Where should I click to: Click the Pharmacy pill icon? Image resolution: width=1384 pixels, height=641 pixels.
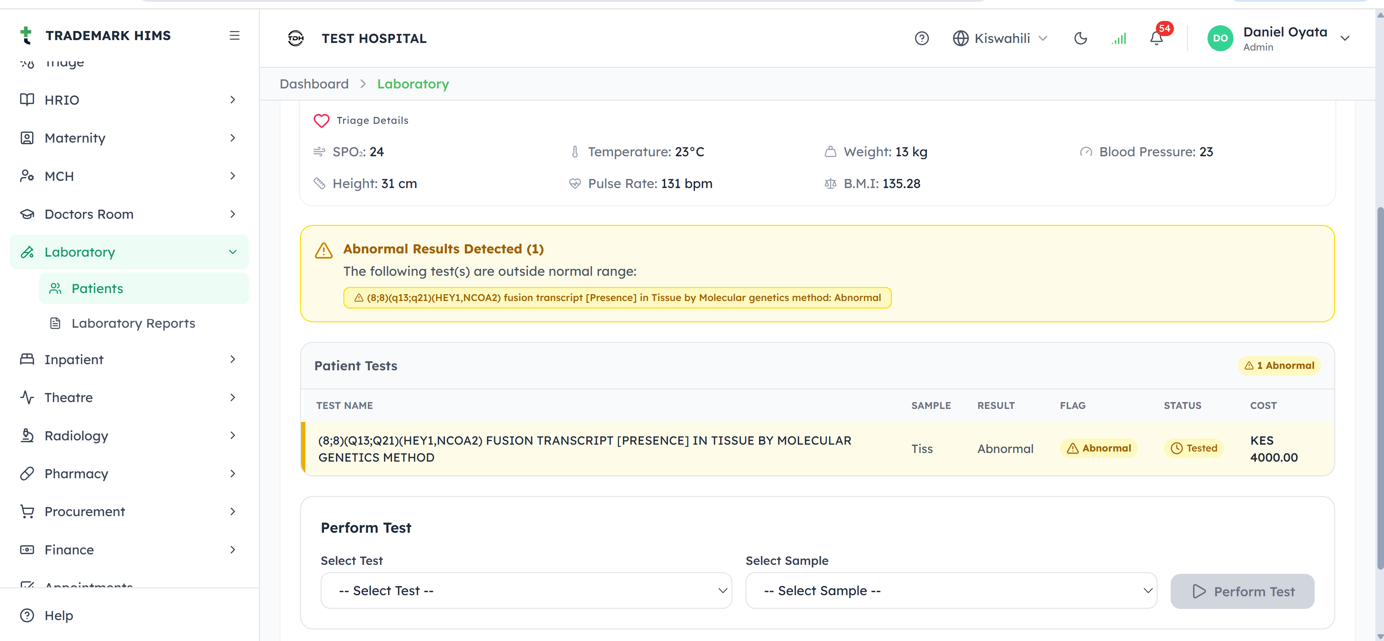(x=27, y=474)
